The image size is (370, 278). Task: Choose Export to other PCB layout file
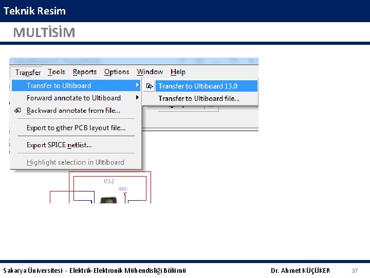(76, 128)
